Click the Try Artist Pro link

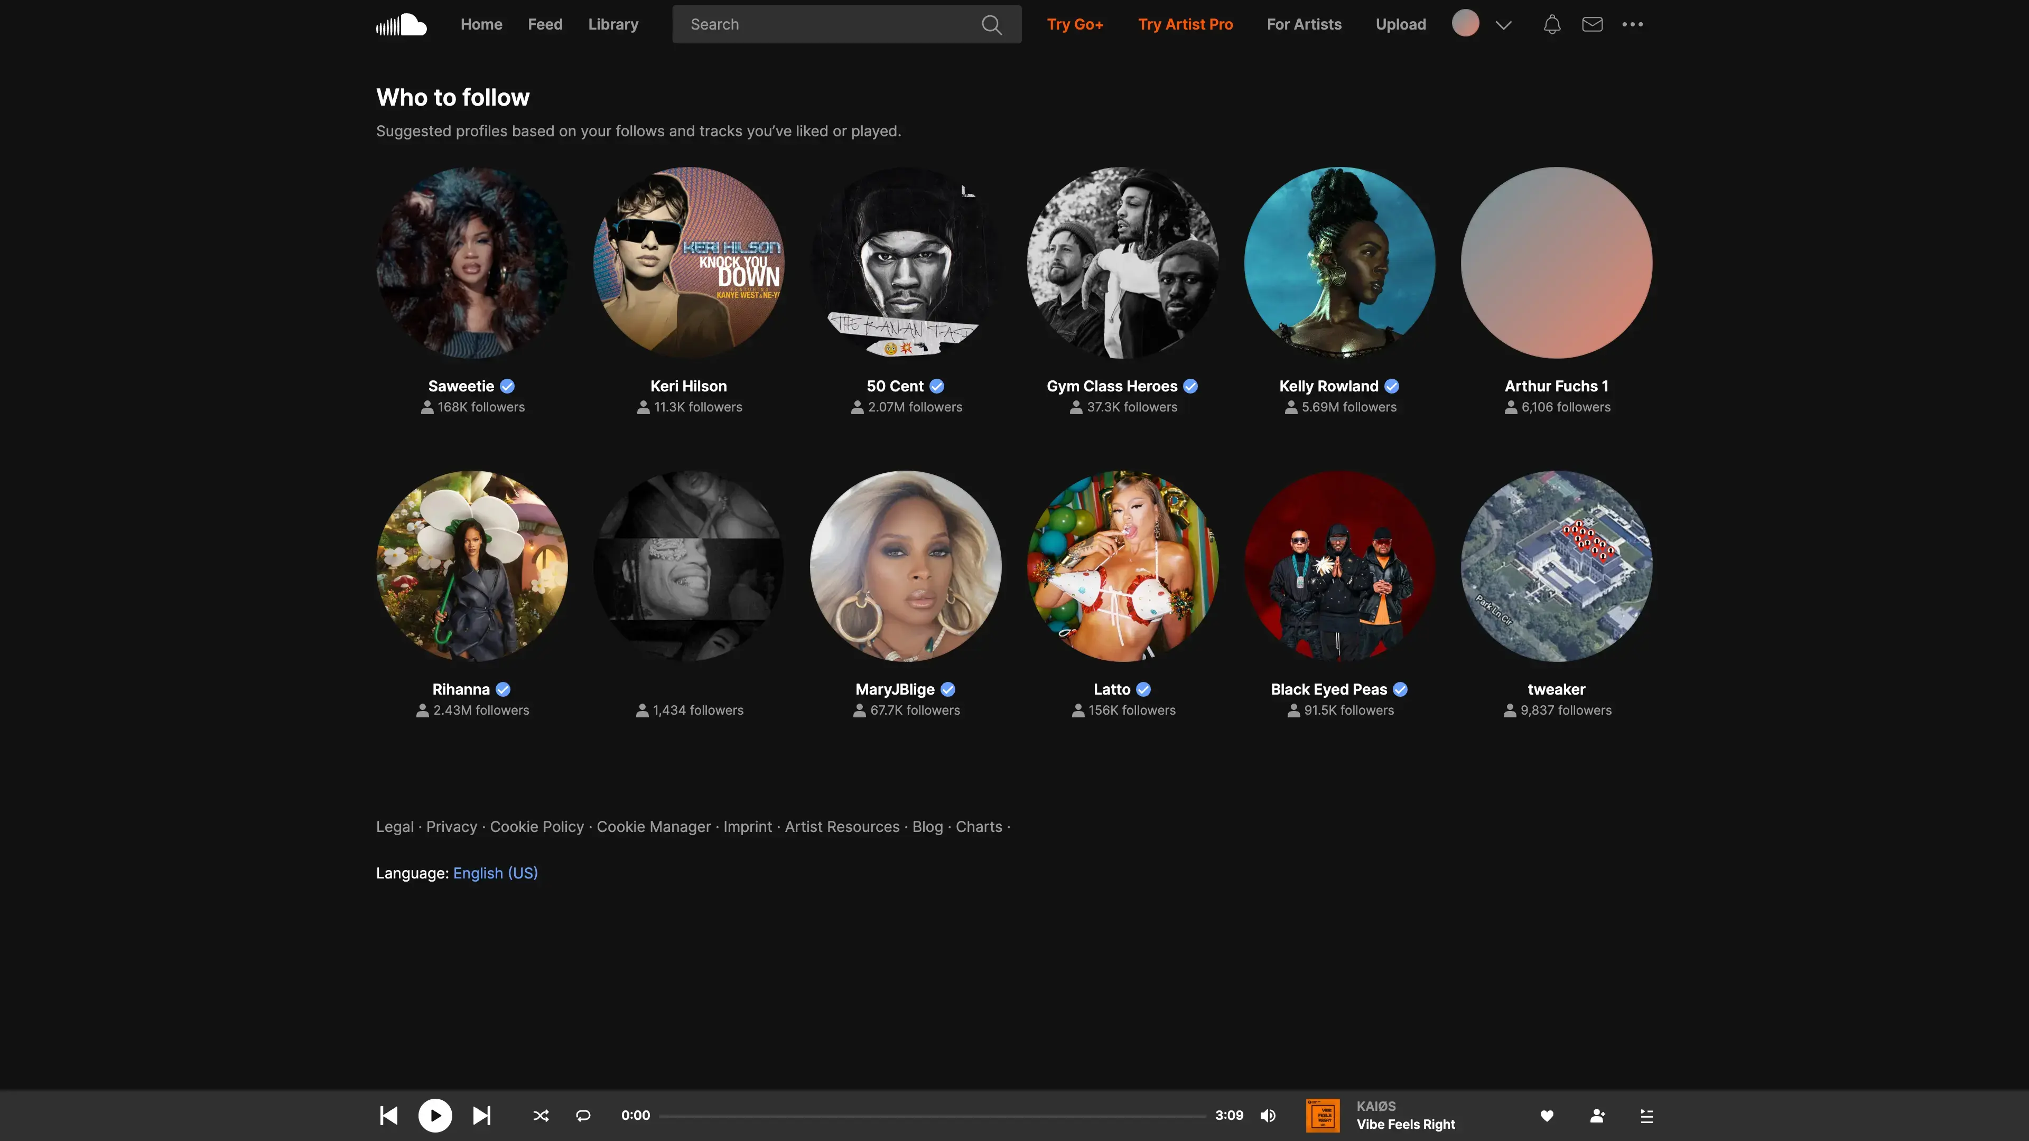click(x=1185, y=24)
